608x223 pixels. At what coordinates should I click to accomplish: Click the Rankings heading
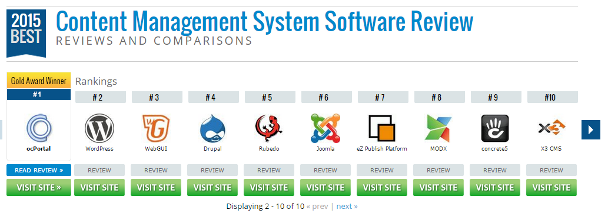point(96,81)
